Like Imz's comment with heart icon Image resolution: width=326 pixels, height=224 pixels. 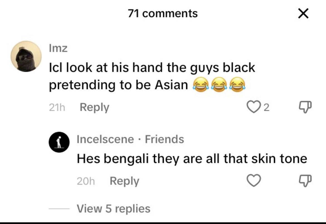254,107
